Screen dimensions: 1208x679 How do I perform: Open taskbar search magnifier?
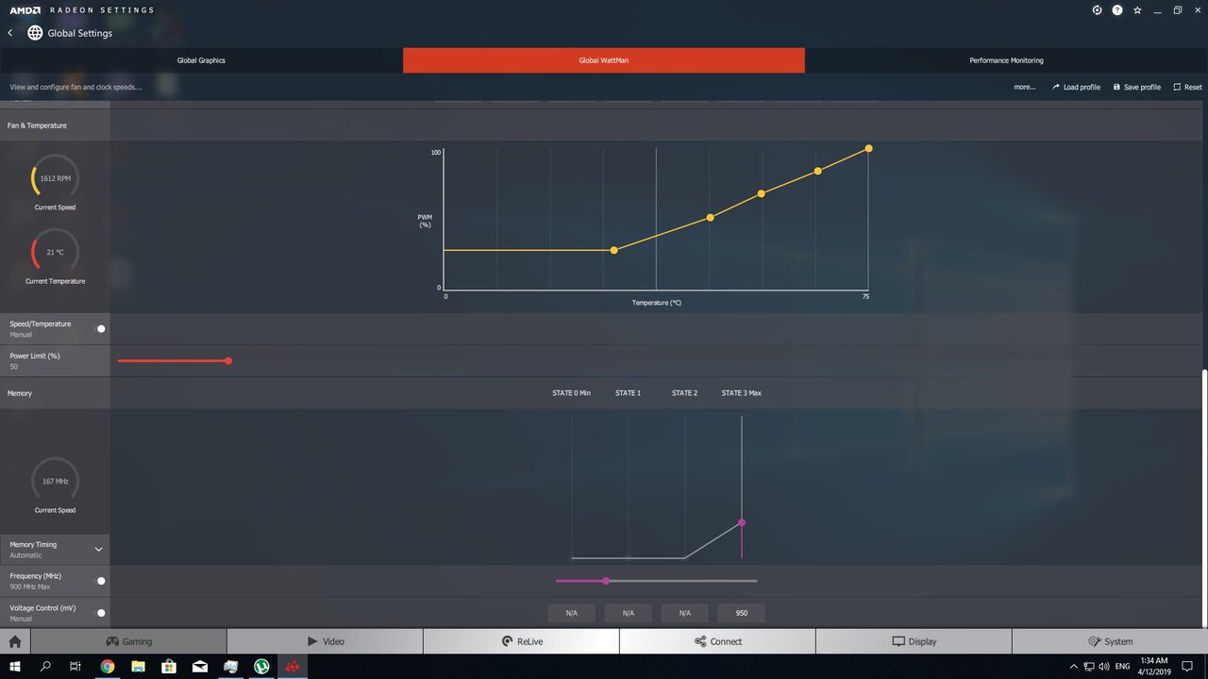(45, 667)
